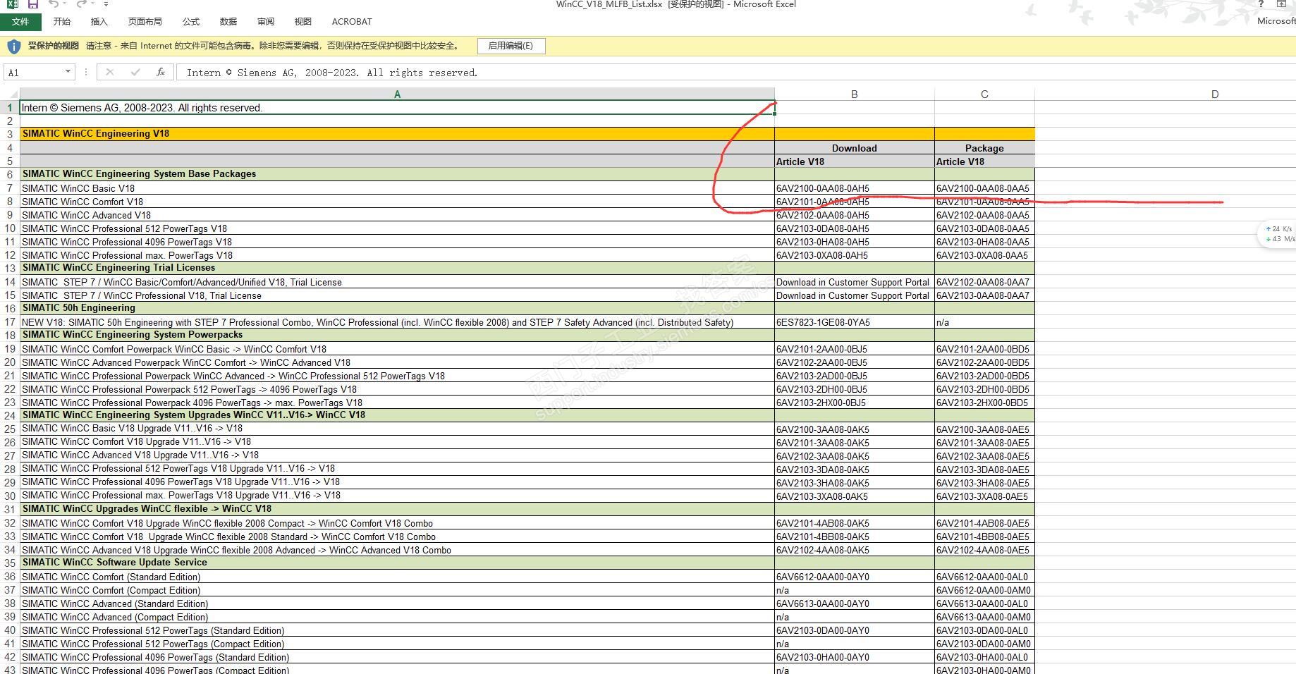
Task: Click article number 6AV2101-2AA00-0BJ5
Action: coord(855,349)
